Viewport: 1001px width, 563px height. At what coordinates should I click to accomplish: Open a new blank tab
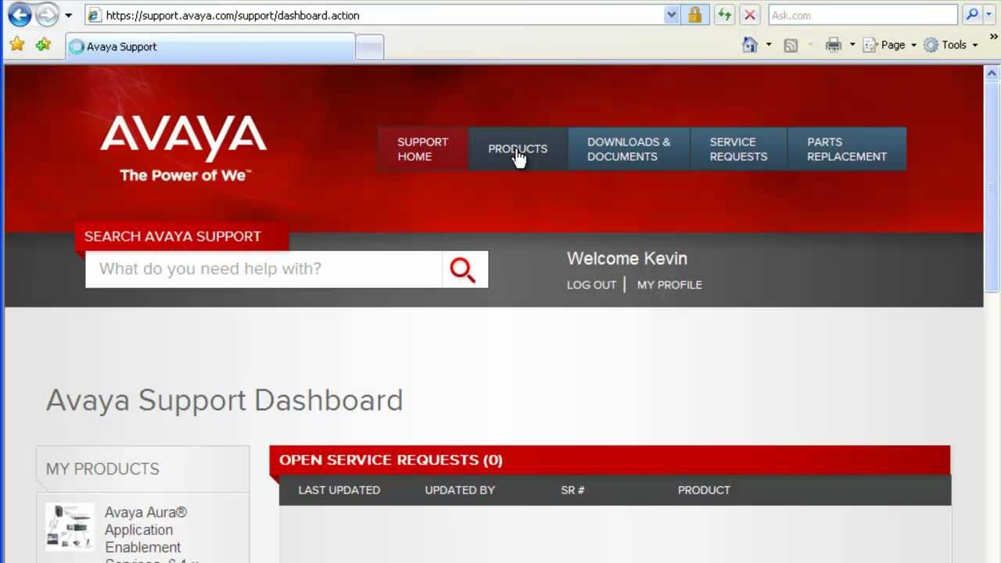(369, 47)
